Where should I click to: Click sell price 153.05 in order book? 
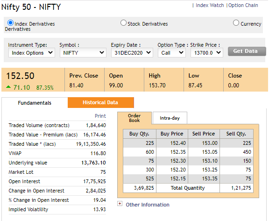[x=210, y=152]
